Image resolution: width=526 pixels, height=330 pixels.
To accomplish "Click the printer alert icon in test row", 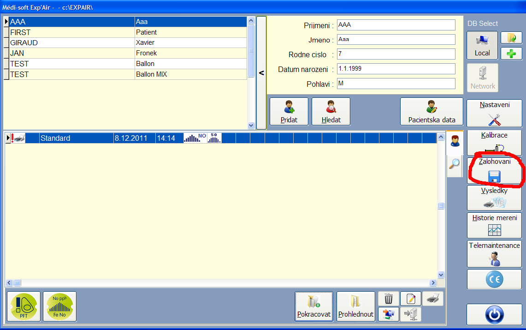I will (x=18, y=138).
